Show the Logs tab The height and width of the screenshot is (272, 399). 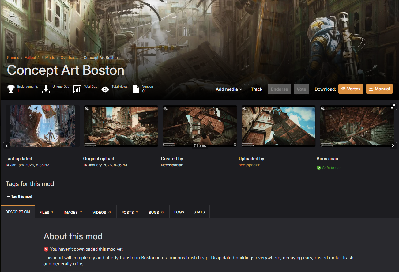[179, 212]
